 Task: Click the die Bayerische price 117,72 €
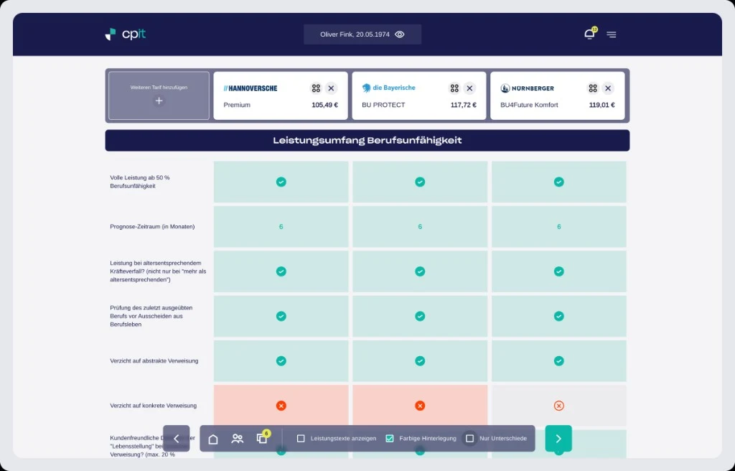464,105
